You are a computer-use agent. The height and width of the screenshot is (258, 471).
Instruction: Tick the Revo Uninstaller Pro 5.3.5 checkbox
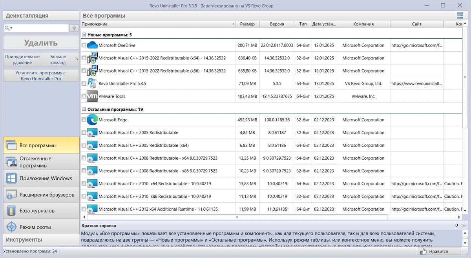(x=84, y=84)
